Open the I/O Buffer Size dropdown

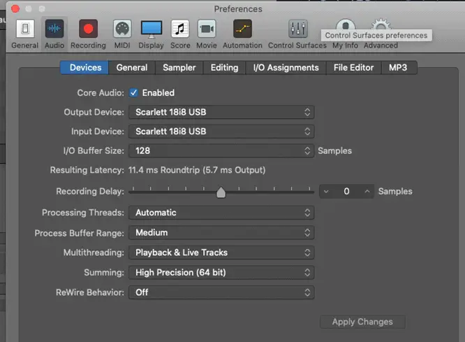(221, 150)
